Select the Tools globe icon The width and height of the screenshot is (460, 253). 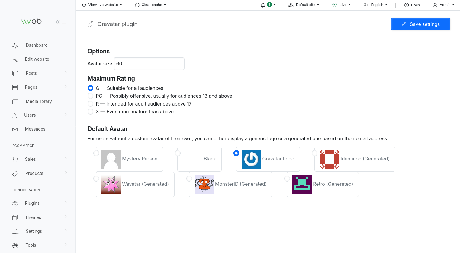[15, 245]
